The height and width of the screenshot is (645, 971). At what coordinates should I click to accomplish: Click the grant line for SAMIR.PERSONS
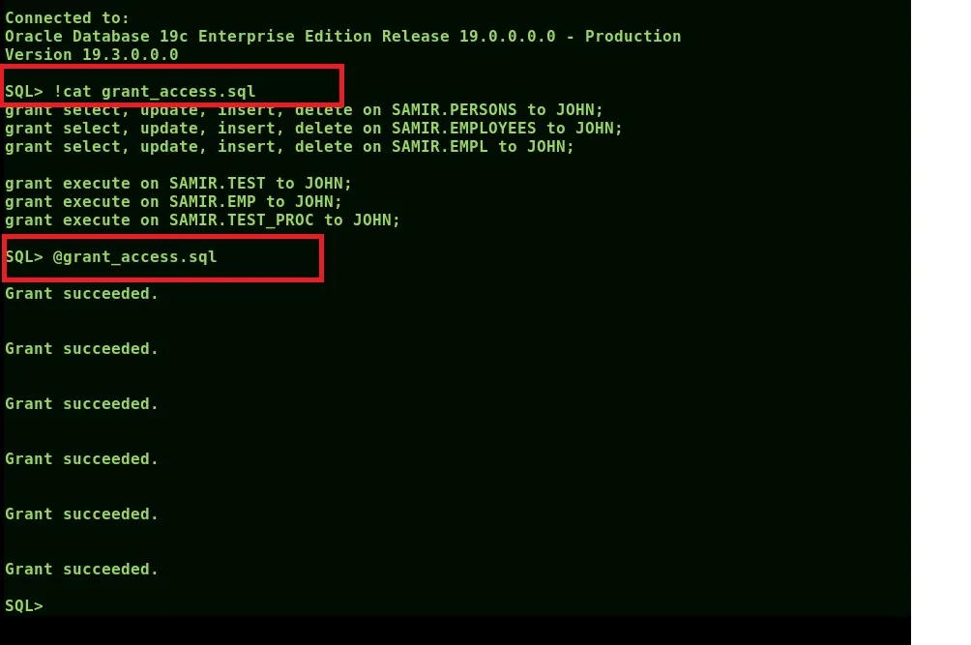304,110
